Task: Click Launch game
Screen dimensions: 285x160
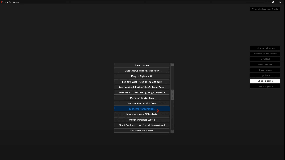Action: click(265, 86)
